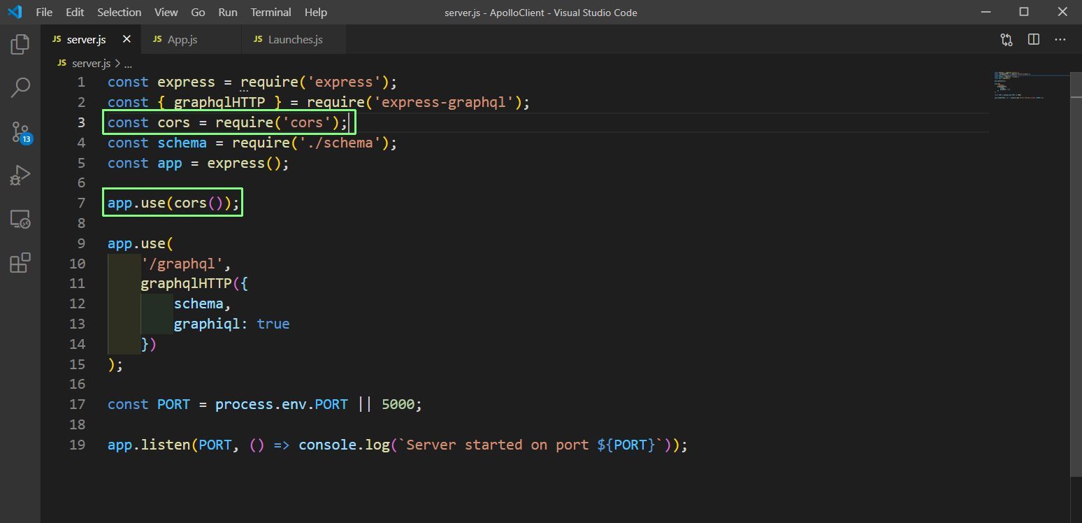Maximize the VS Code window
Screen dimensions: 1082x523
(x=1024, y=12)
